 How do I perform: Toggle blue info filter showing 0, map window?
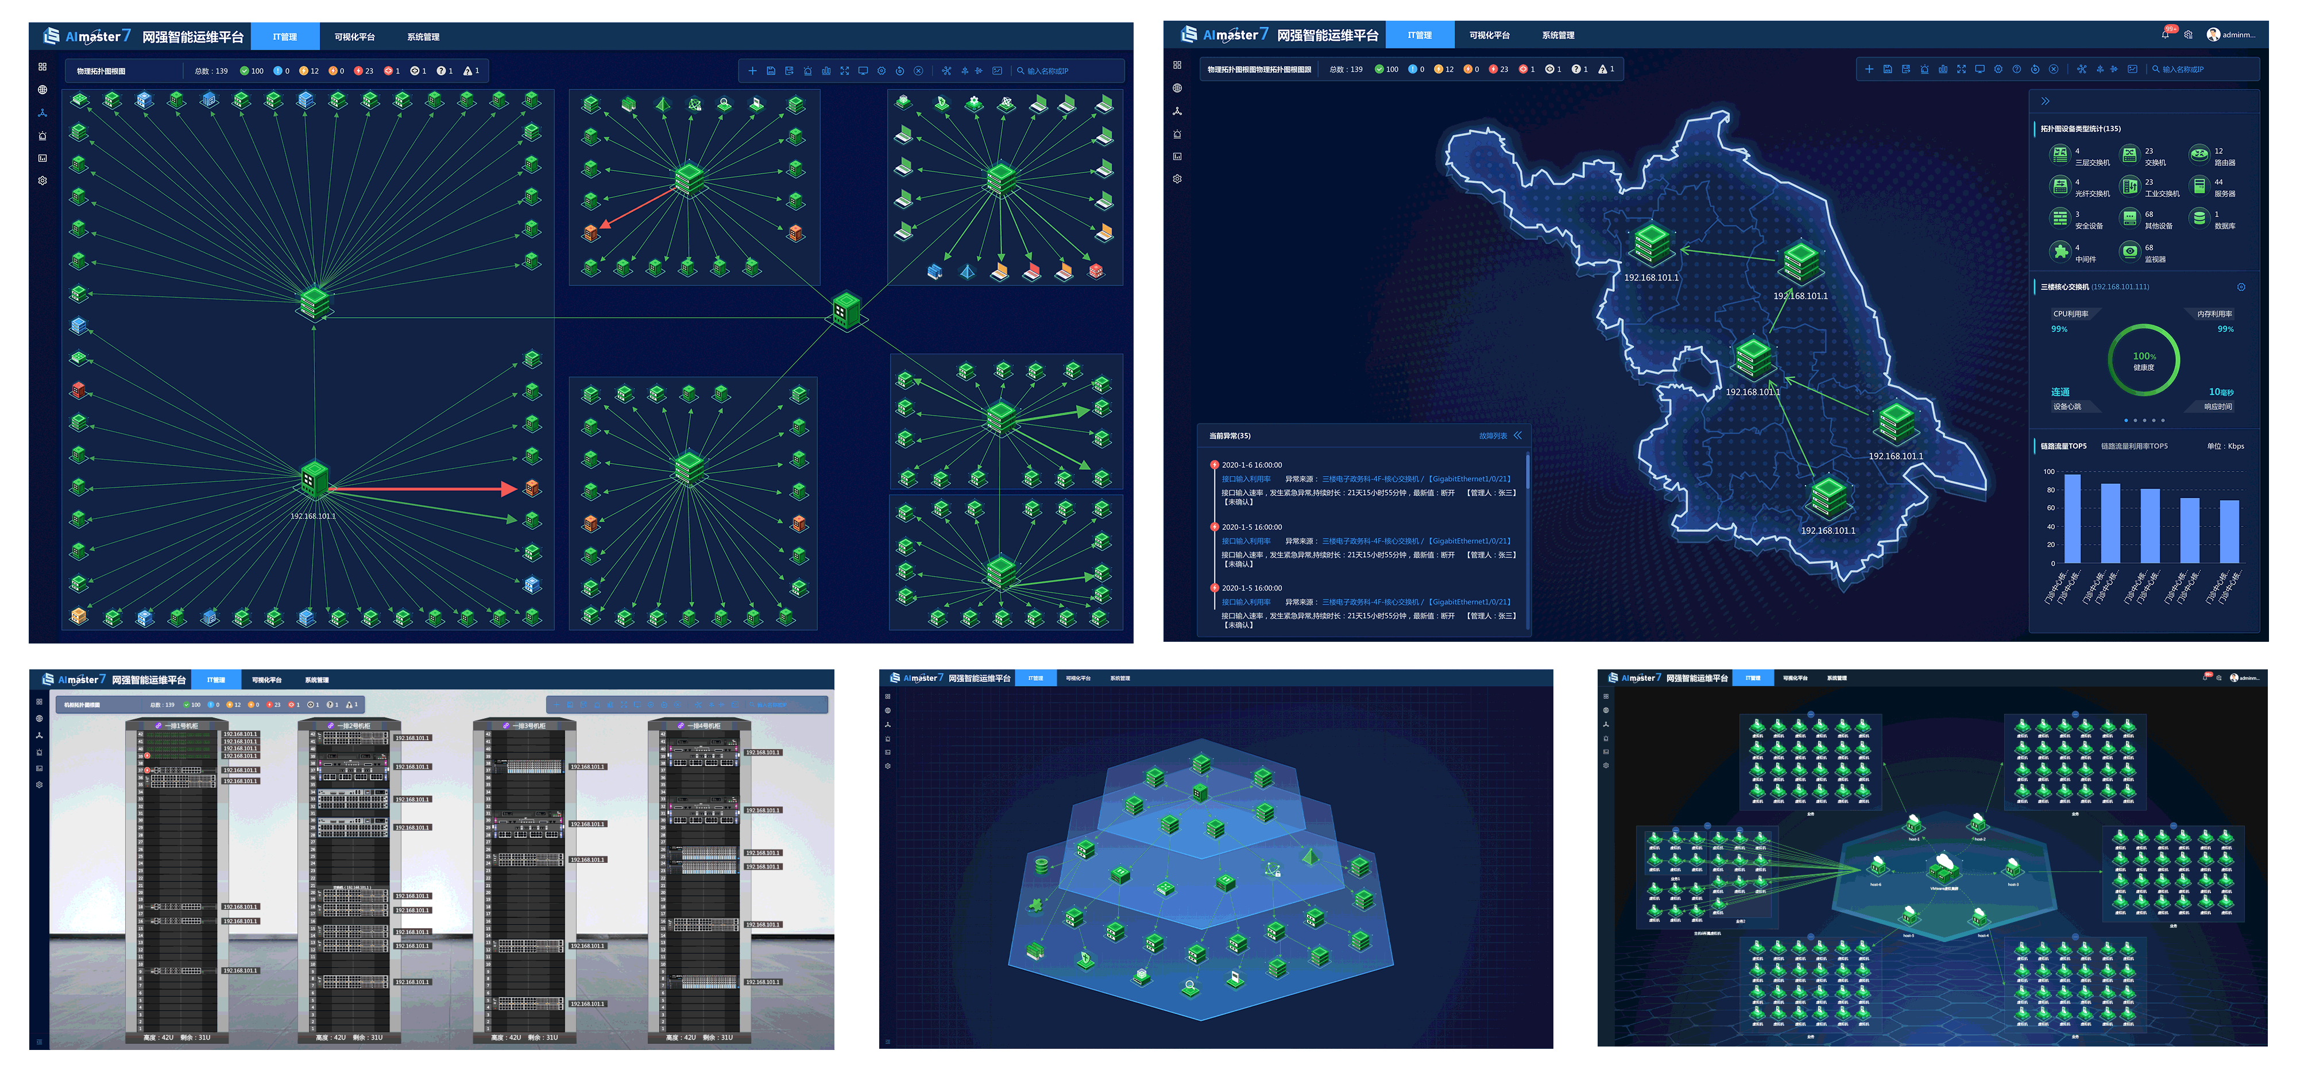tap(1416, 69)
